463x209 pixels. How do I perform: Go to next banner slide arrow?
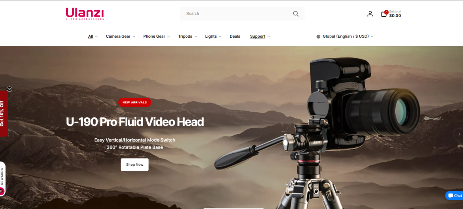[459, 134]
